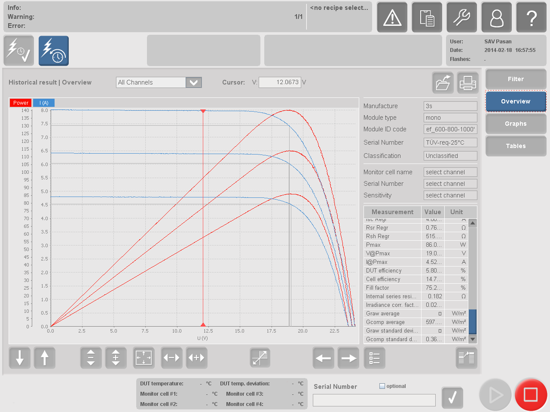
Task: Click the Unit column header
Action: [x=456, y=212]
